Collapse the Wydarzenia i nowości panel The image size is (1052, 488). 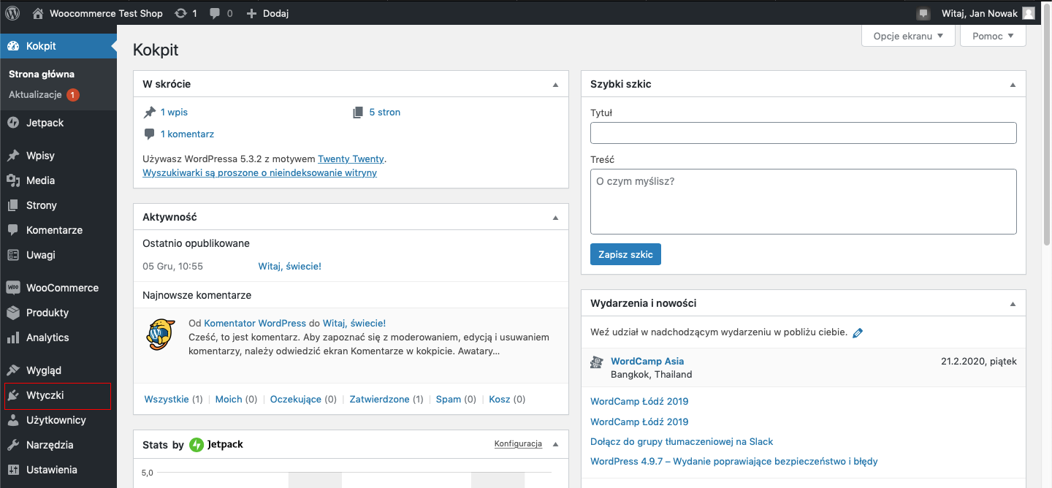1013,303
